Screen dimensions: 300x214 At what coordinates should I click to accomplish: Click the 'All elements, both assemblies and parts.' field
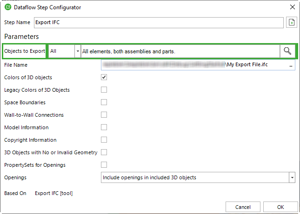[180, 51]
